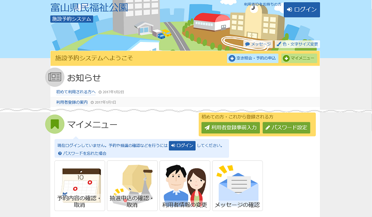This screenshot has height=217, width=372.
Task: Click the 利用者IDをお持ちの方 text
Action: click(263, 4)
